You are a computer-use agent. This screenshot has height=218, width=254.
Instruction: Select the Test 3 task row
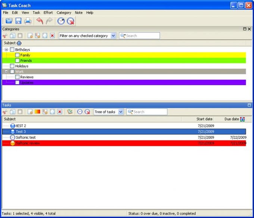tap(124, 132)
